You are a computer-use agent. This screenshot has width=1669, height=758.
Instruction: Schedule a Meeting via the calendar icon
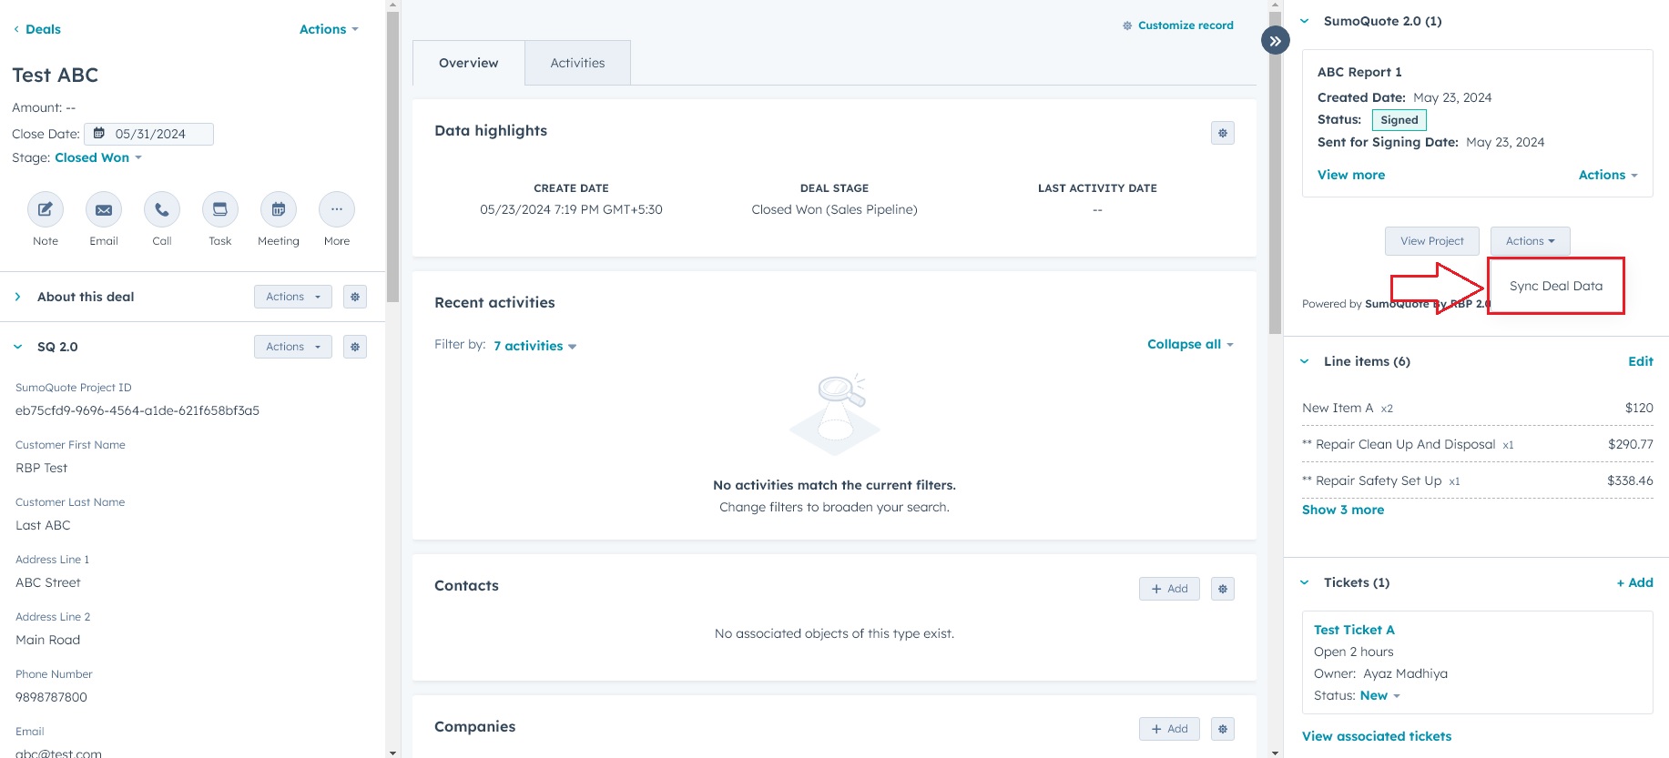pyautogui.click(x=279, y=210)
